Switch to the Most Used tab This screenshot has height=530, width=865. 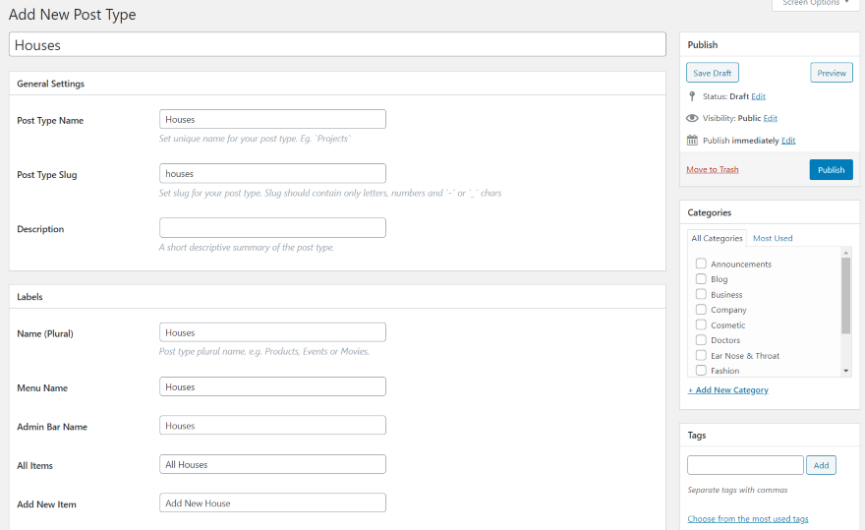(x=773, y=238)
